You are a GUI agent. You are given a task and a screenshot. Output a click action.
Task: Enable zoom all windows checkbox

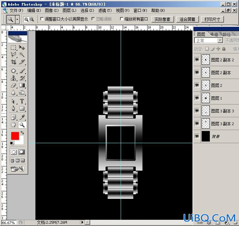(122, 19)
